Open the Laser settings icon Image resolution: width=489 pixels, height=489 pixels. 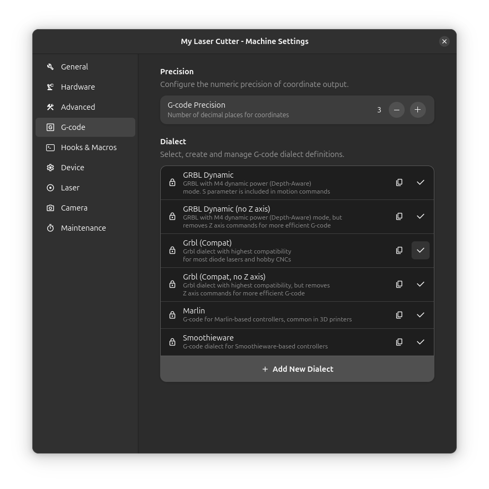coord(50,188)
